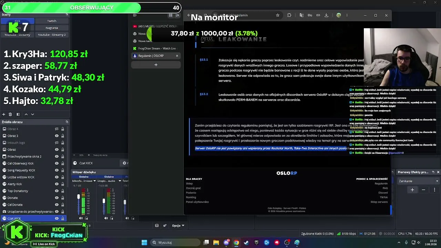Mute the microphone mixer channel

coord(81,218)
